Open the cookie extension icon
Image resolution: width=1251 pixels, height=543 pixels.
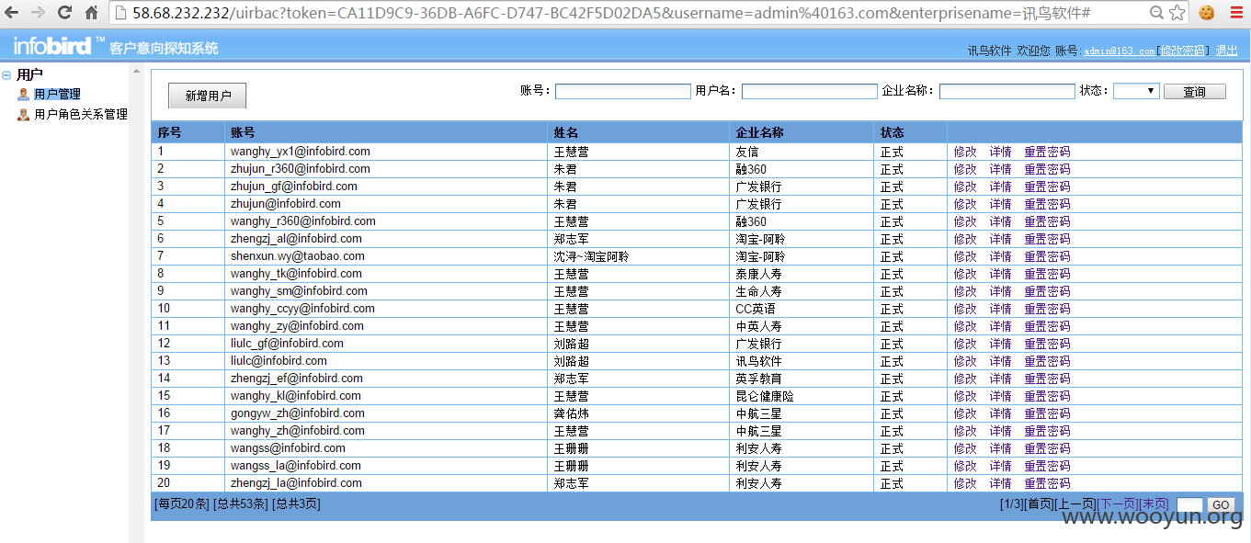pos(1207,13)
